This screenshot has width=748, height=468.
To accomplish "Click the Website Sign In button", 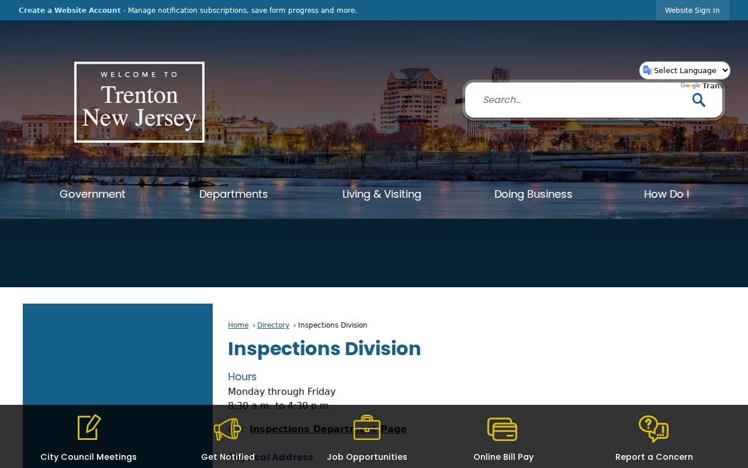I will coord(692,10).
